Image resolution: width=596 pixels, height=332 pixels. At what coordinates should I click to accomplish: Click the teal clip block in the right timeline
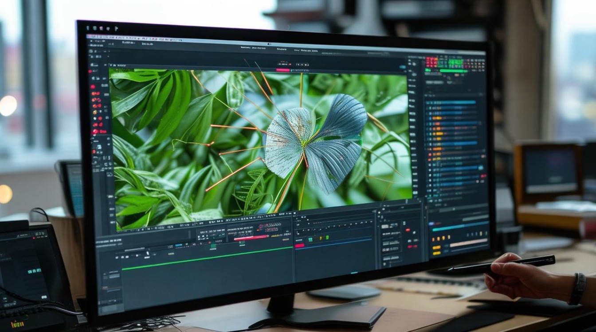311,239
